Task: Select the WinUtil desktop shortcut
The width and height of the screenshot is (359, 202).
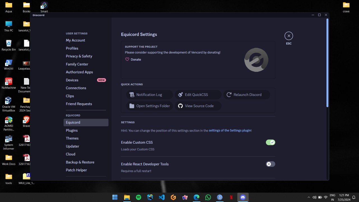Action: tap(9, 64)
